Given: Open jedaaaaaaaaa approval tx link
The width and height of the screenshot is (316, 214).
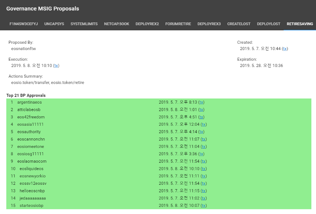Looking at the screenshot, I should [203, 198].
